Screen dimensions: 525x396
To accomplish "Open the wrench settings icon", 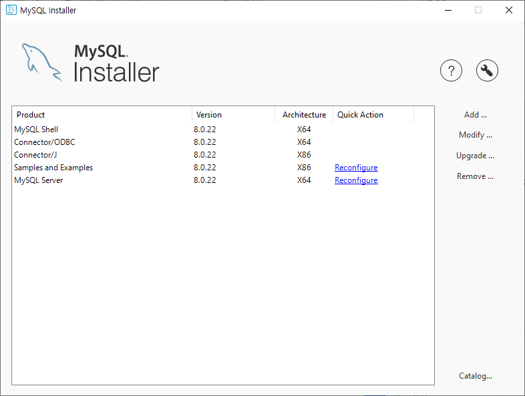I will (x=487, y=71).
